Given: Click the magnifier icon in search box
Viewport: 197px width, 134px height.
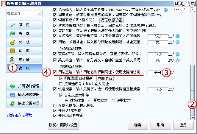Looking at the screenshot, I should pos(40,14).
